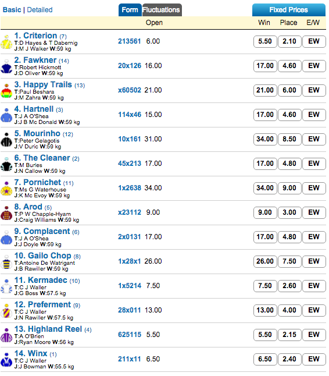Click Preferment place price 4.00
The image size is (329, 376).
289,311
